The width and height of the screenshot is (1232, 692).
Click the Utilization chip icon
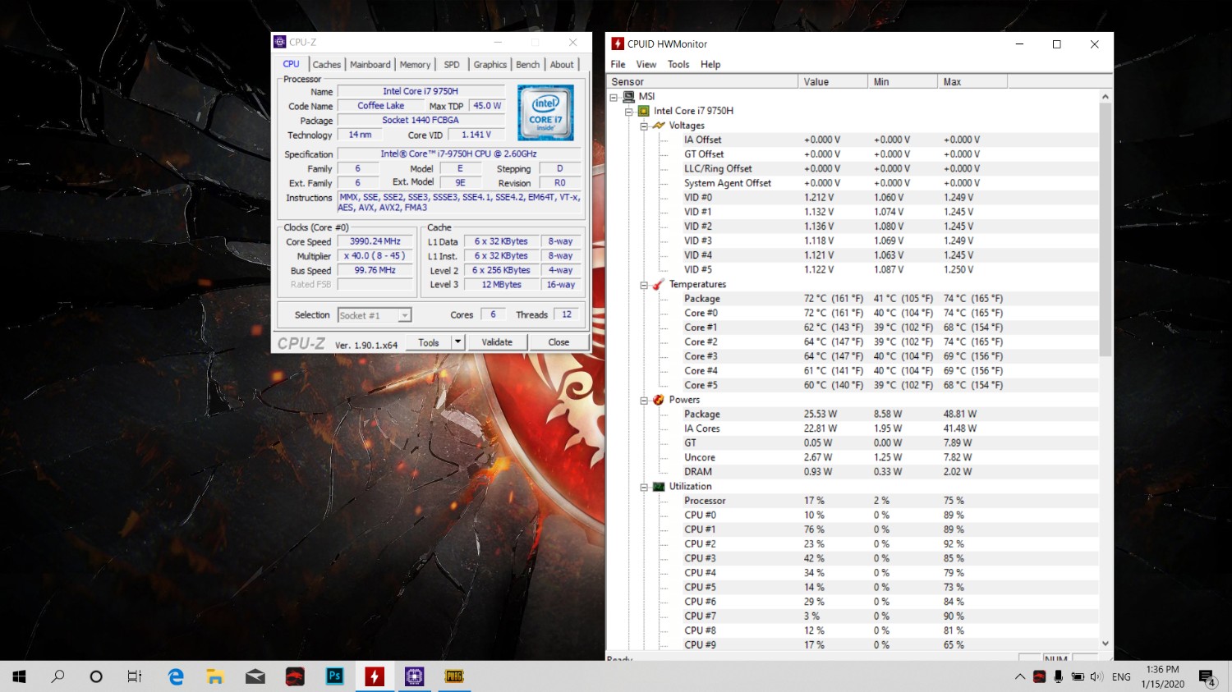658,486
